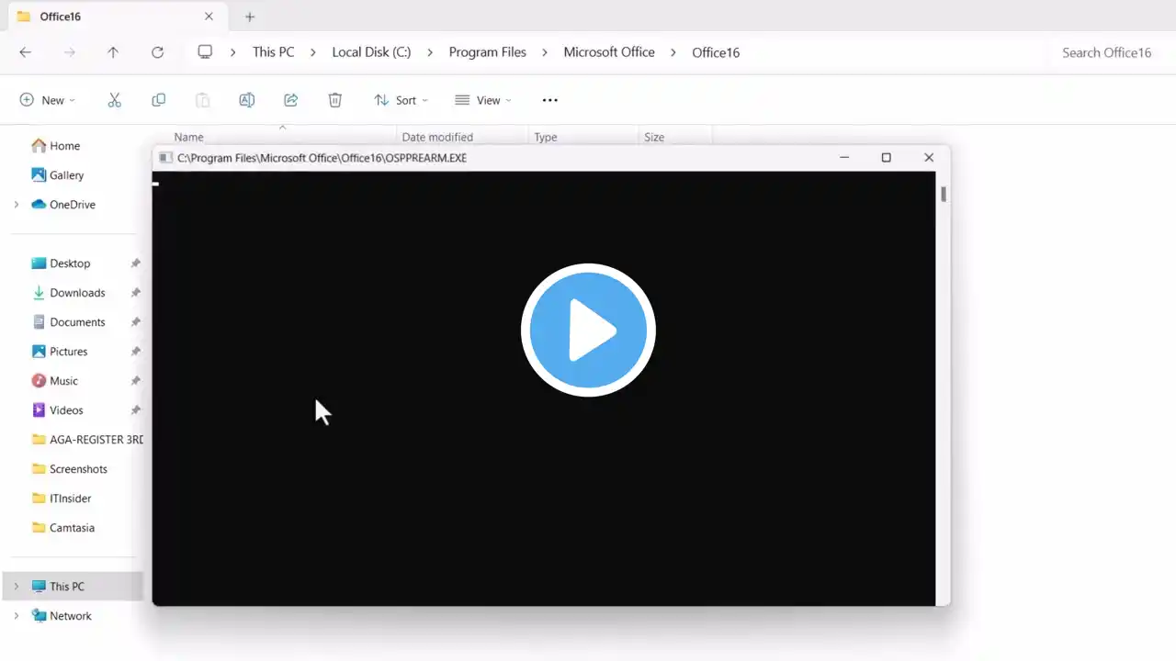Click the OSPPREARM.EXE console window icon

(x=165, y=158)
